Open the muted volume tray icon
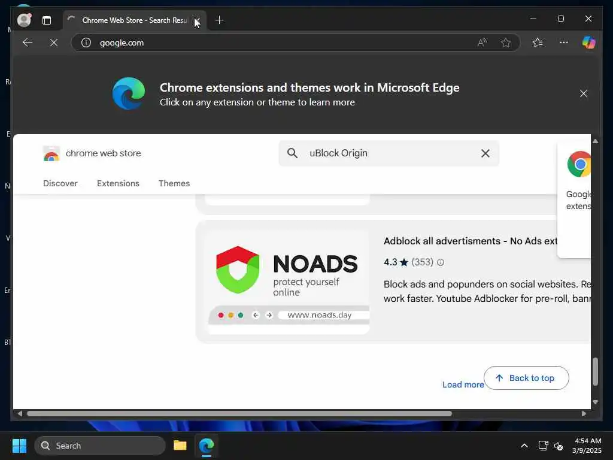This screenshot has width=613, height=460. coord(559,446)
